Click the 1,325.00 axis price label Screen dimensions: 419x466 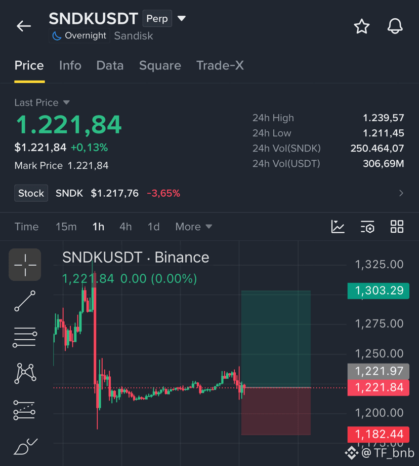(x=379, y=265)
